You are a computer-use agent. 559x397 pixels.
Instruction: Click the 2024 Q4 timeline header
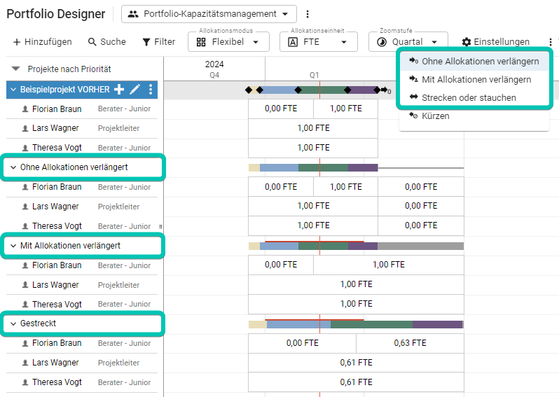coord(214,69)
